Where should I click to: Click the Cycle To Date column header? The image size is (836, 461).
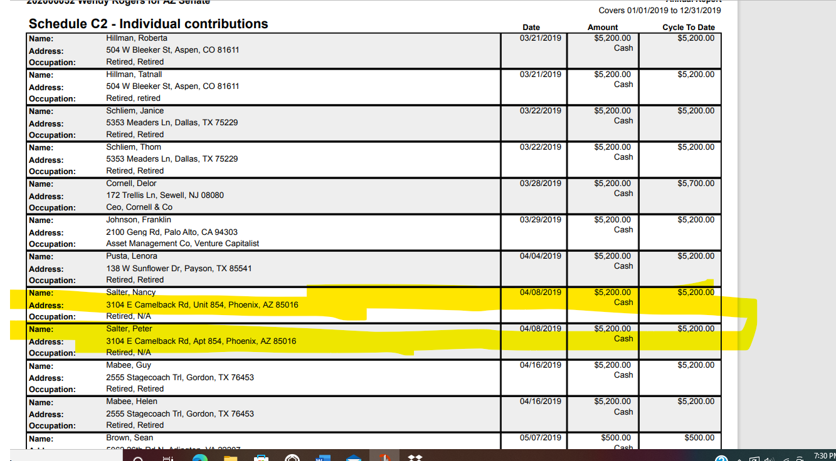(x=689, y=28)
